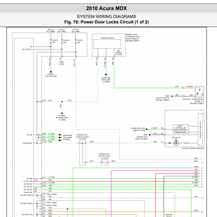Screen dimensions: 217x217
Task: Click the 'DR SW AS' label
Action: tap(28, 184)
